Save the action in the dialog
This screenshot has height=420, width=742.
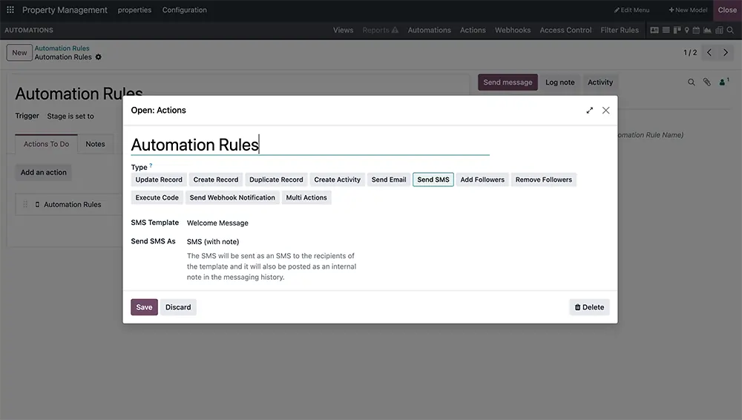[x=145, y=307]
